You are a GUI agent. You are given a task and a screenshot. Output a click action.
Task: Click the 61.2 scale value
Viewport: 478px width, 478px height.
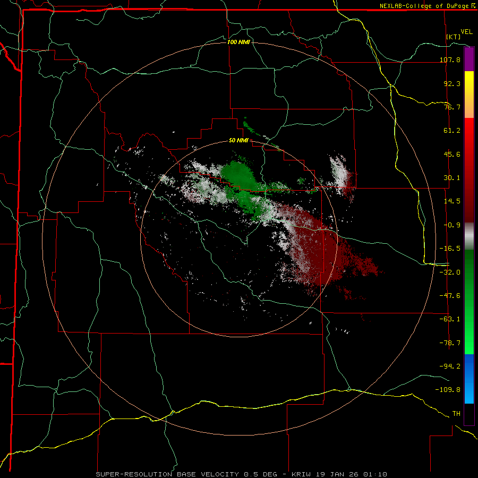click(x=452, y=131)
